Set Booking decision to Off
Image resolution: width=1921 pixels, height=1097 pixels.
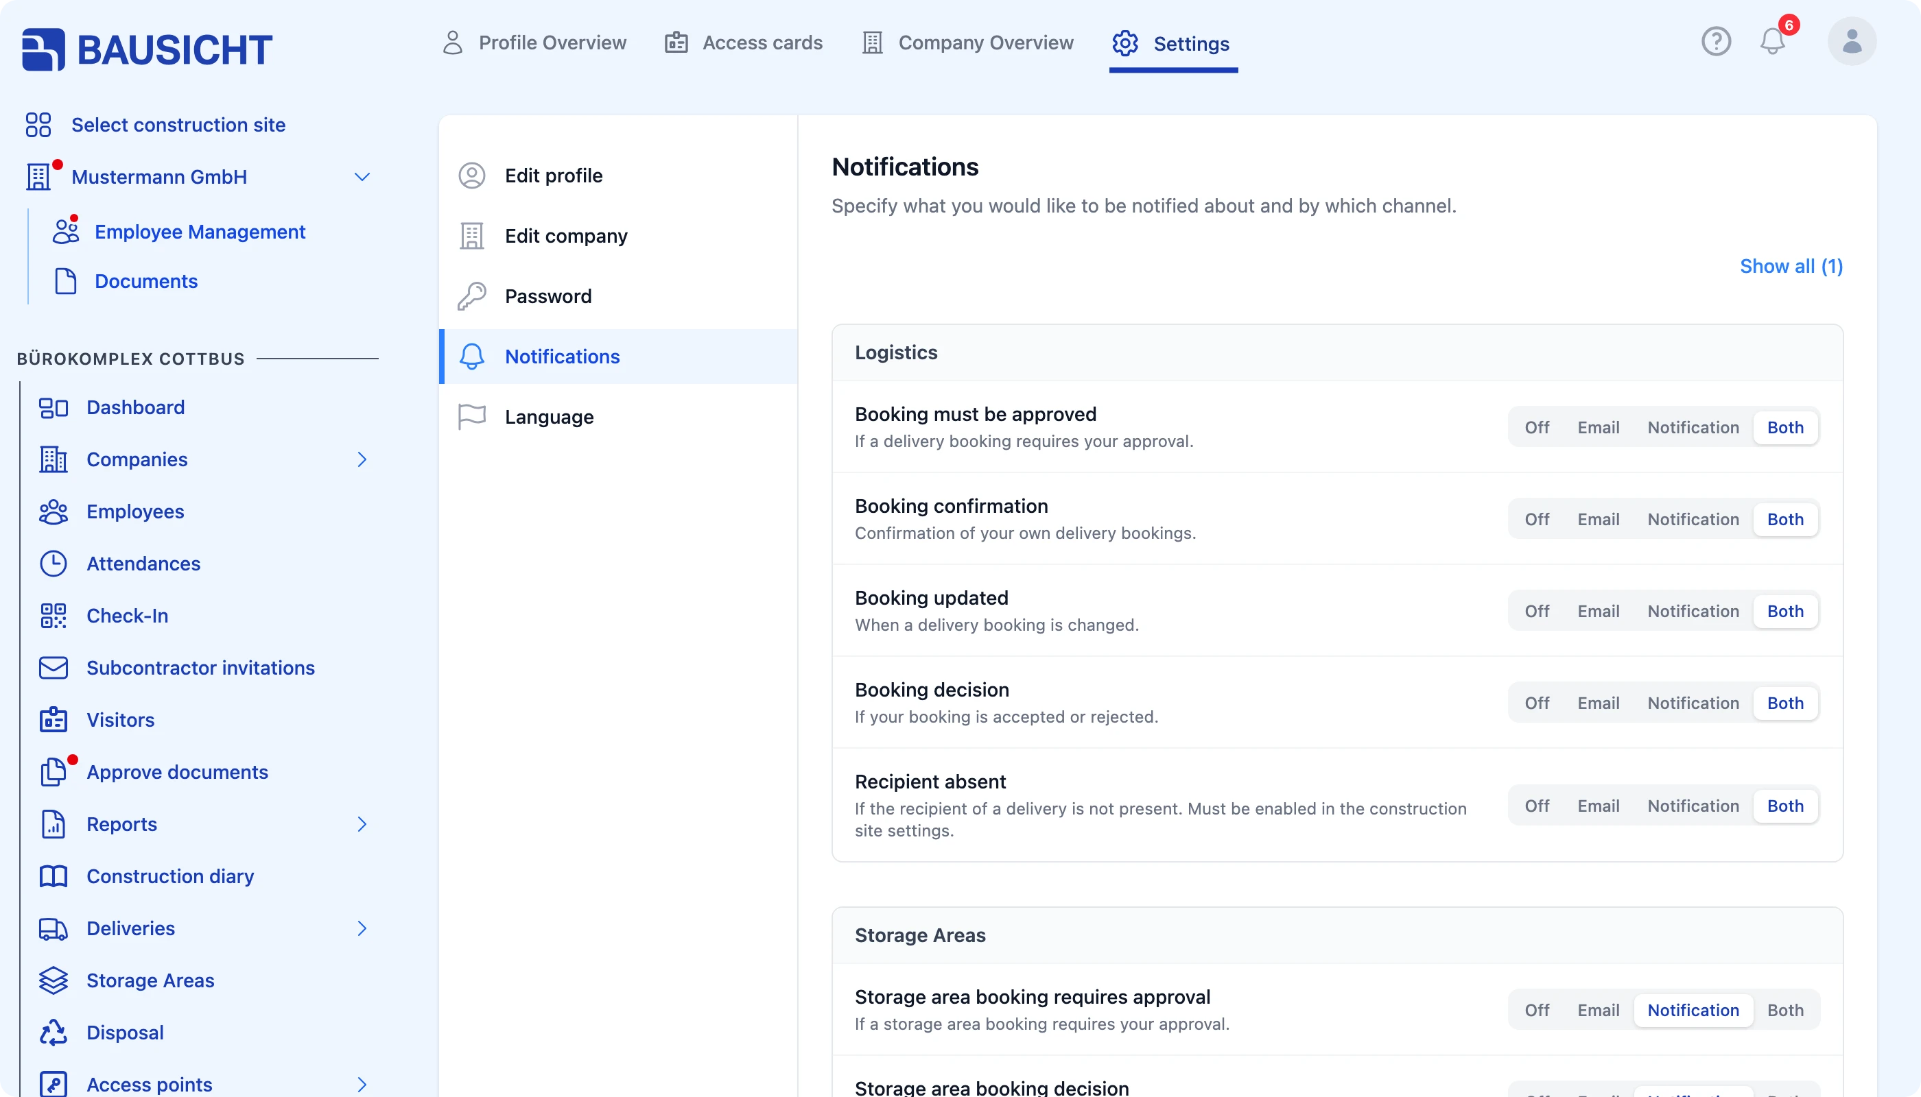click(x=1537, y=703)
